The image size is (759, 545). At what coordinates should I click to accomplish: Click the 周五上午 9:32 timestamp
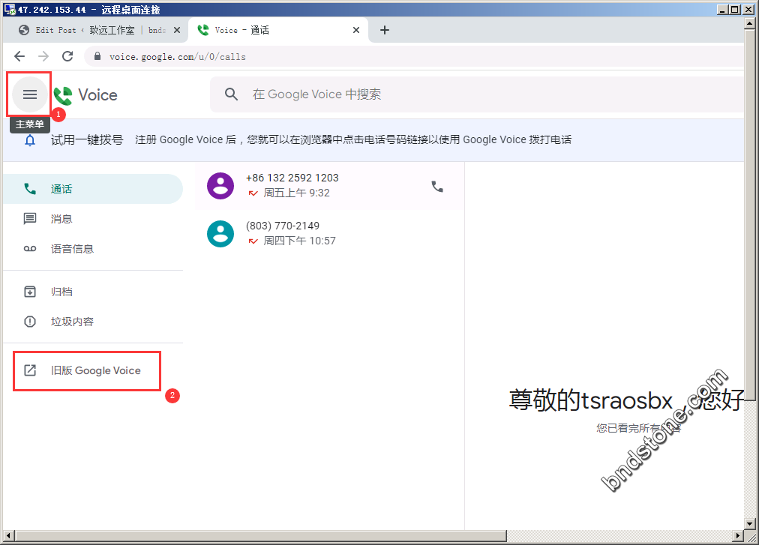pos(296,193)
